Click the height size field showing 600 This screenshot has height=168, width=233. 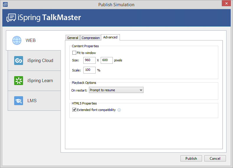107,60
